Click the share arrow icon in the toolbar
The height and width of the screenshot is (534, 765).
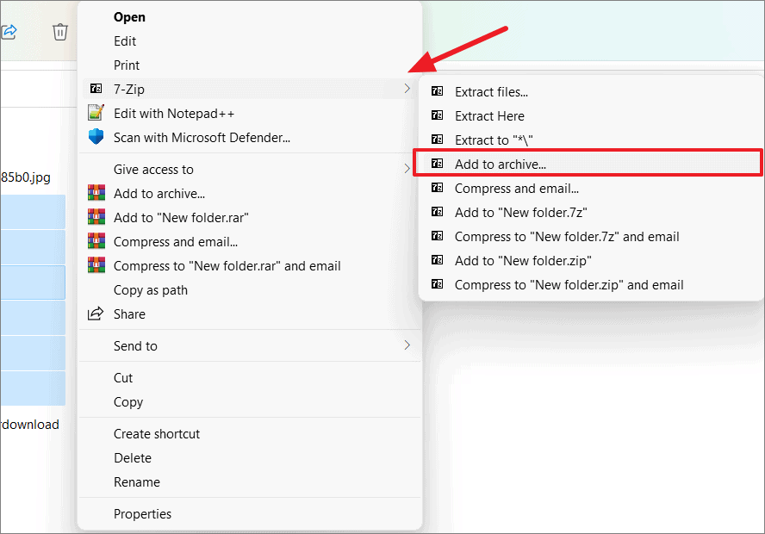click(10, 31)
